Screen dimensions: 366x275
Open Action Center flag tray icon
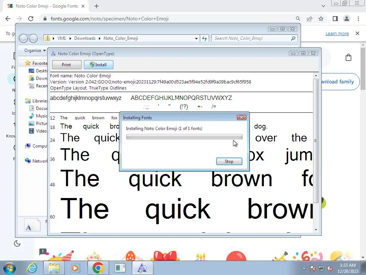click(x=313, y=268)
